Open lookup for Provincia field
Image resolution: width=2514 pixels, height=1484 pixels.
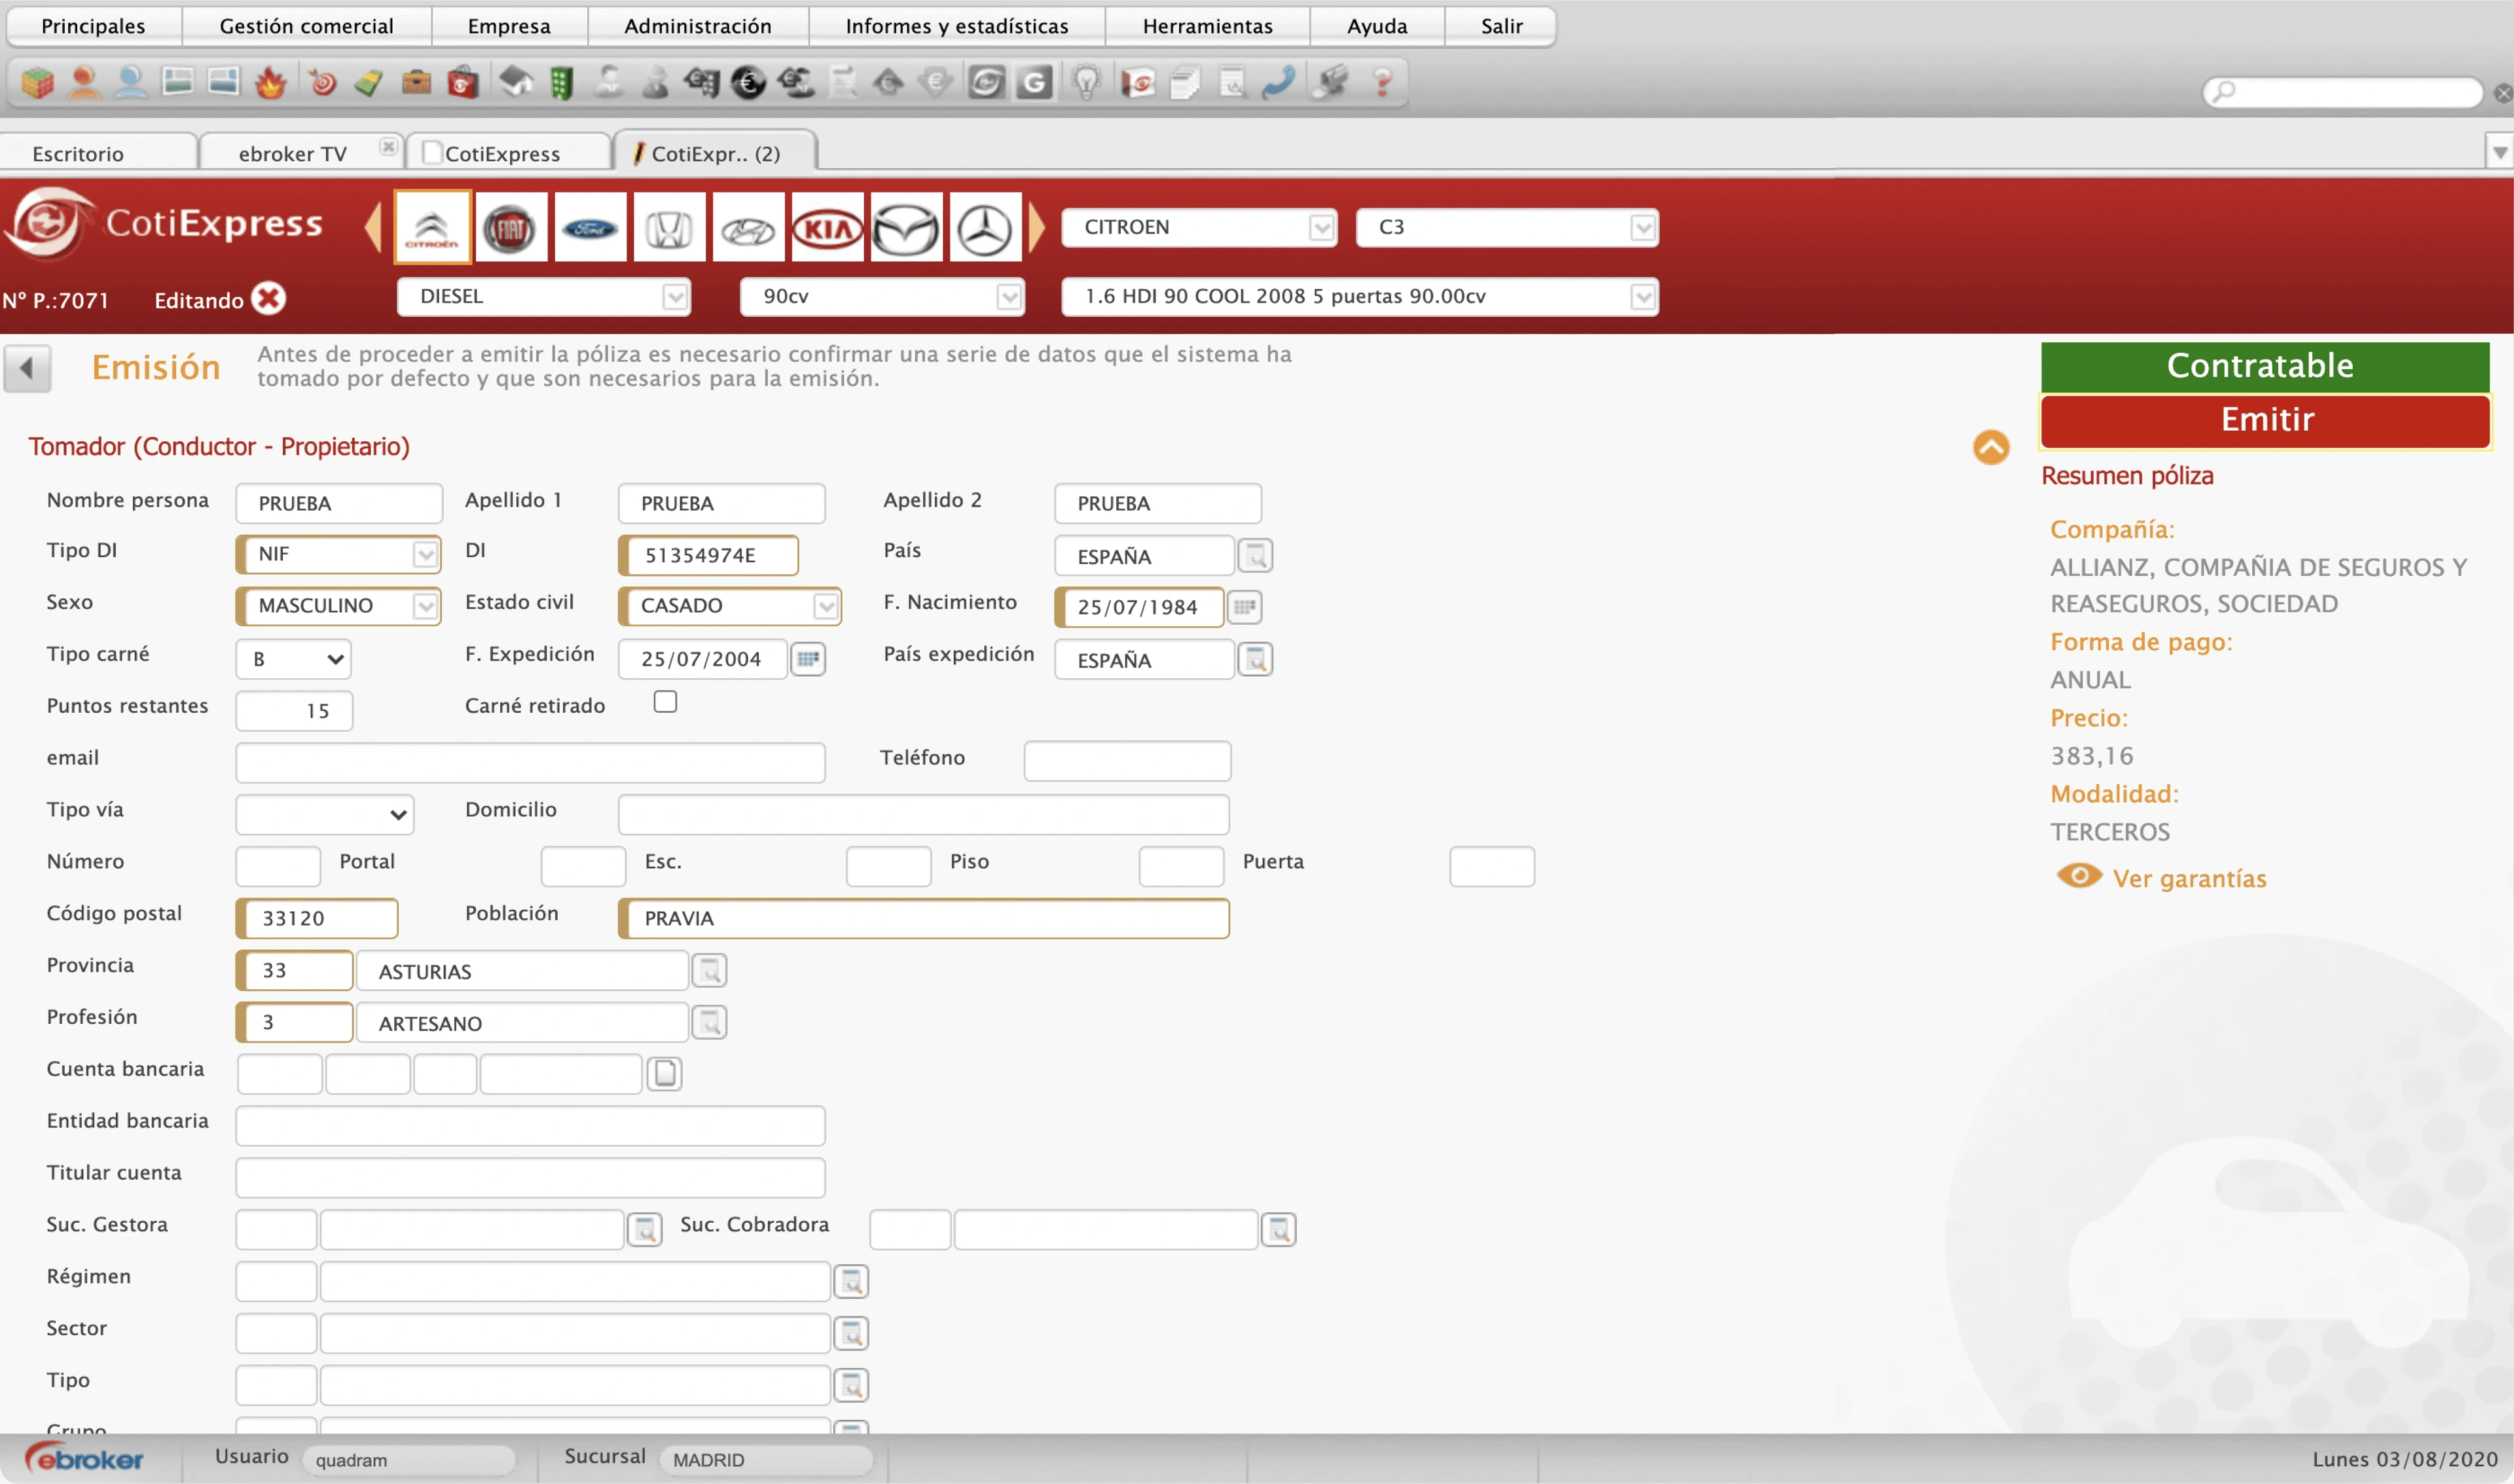709,971
